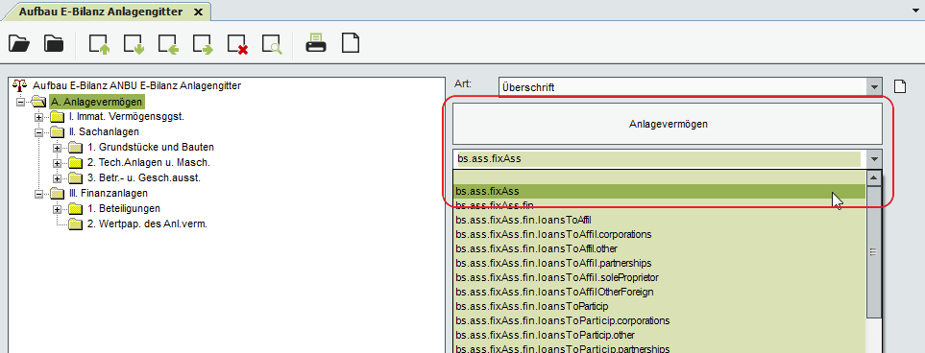Click the folder icon of A. Anlagevermögen
Image resolution: width=925 pixels, height=353 pixels.
click(x=39, y=102)
